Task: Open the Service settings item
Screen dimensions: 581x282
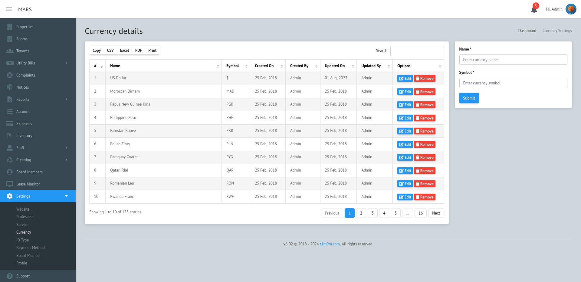Action: tap(22, 225)
